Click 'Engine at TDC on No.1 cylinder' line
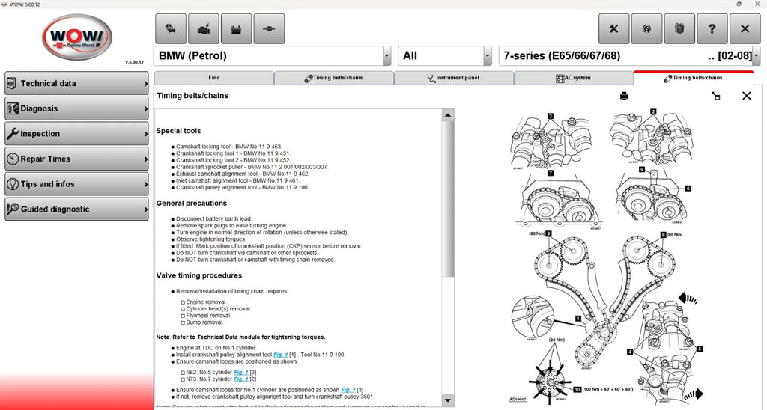The width and height of the screenshot is (767, 410). point(216,348)
